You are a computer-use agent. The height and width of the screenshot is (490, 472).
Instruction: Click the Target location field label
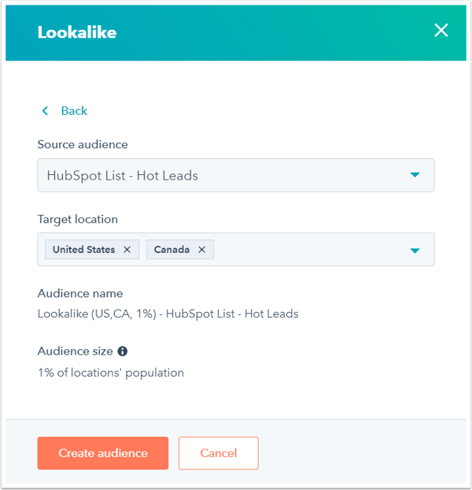78,219
